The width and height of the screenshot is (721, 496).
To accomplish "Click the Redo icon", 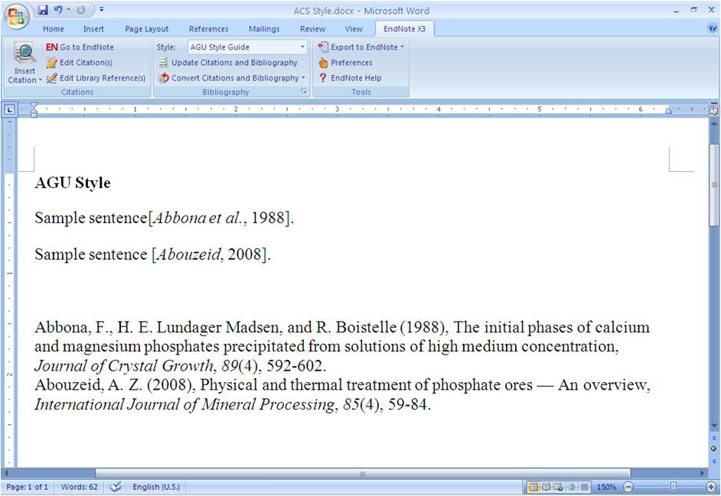I will click(81, 10).
